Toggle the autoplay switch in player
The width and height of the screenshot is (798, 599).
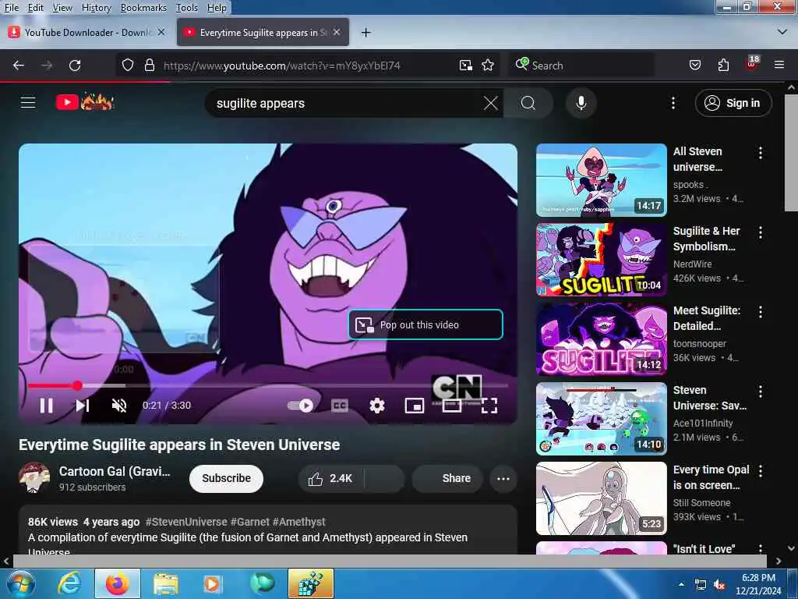click(x=300, y=406)
